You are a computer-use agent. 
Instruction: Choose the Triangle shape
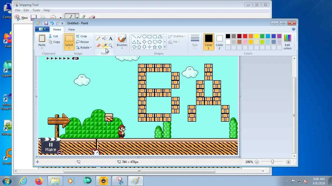pos(134,42)
